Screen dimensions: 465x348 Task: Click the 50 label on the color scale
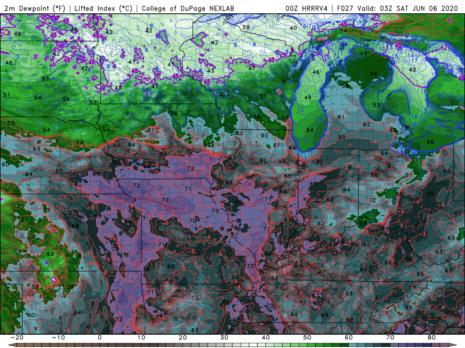point(307,338)
